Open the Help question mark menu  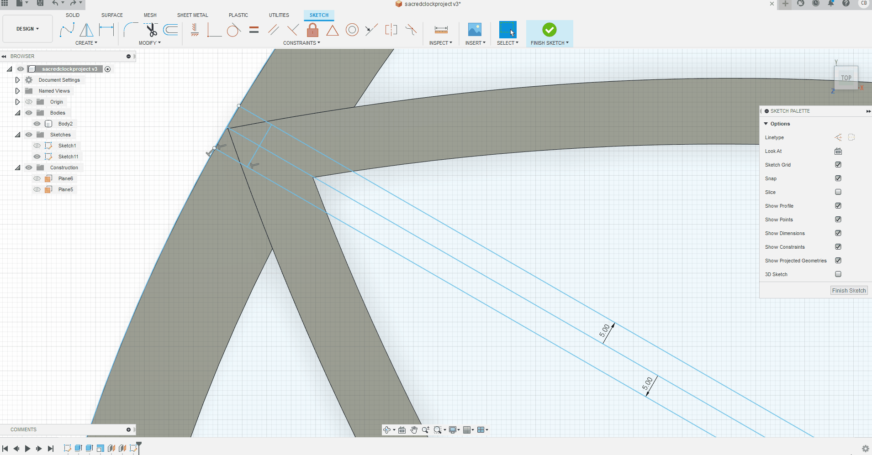click(x=846, y=4)
